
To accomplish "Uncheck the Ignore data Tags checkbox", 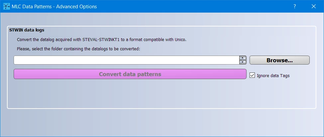I will click(x=252, y=75).
